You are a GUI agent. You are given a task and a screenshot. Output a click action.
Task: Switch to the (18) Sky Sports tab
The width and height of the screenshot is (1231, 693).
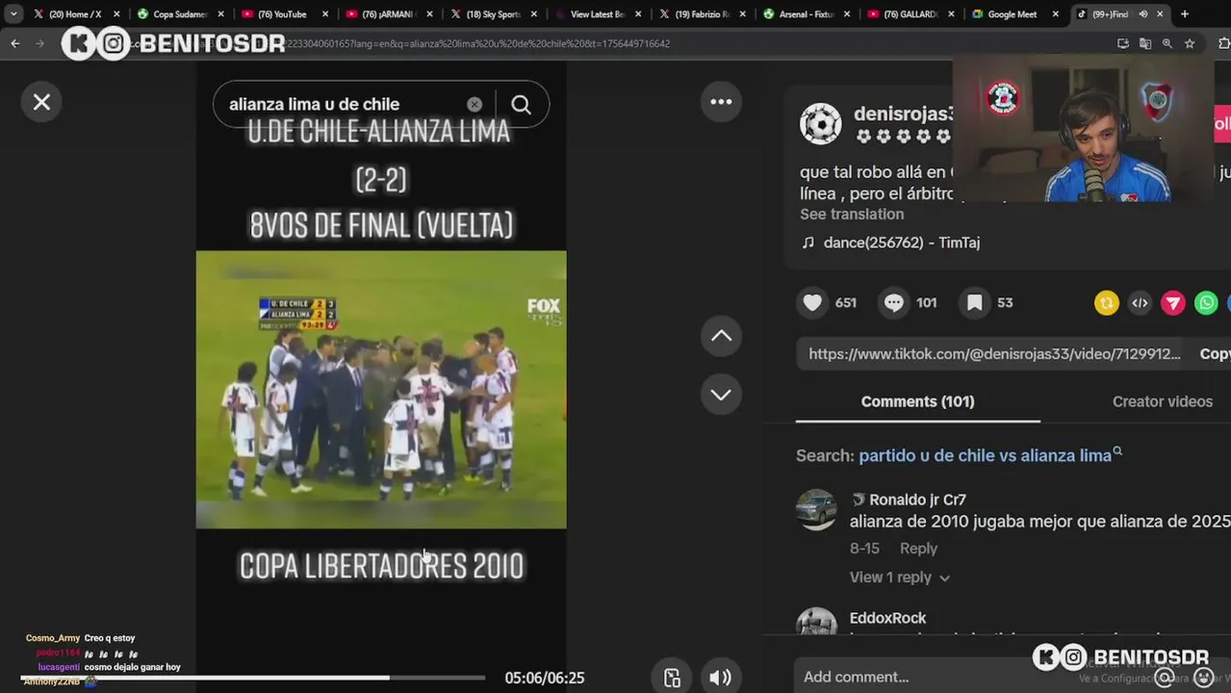(493, 14)
